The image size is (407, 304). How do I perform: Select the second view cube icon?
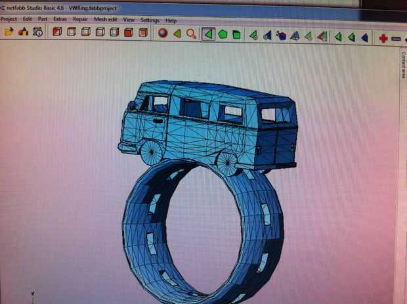[x=72, y=32]
